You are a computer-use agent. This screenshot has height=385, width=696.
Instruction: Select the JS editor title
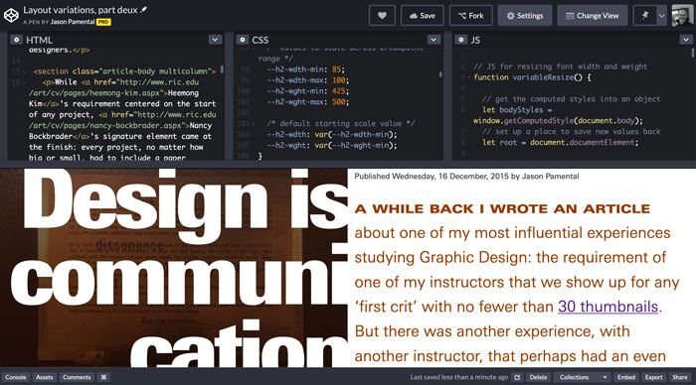tap(475, 40)
